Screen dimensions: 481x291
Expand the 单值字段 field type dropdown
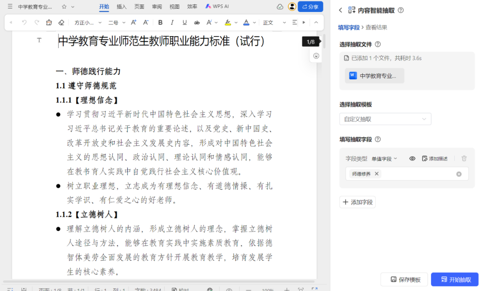click(x=385, y=158)
